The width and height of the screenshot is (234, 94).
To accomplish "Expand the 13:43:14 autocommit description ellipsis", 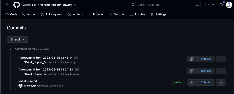I will point(76,58).
